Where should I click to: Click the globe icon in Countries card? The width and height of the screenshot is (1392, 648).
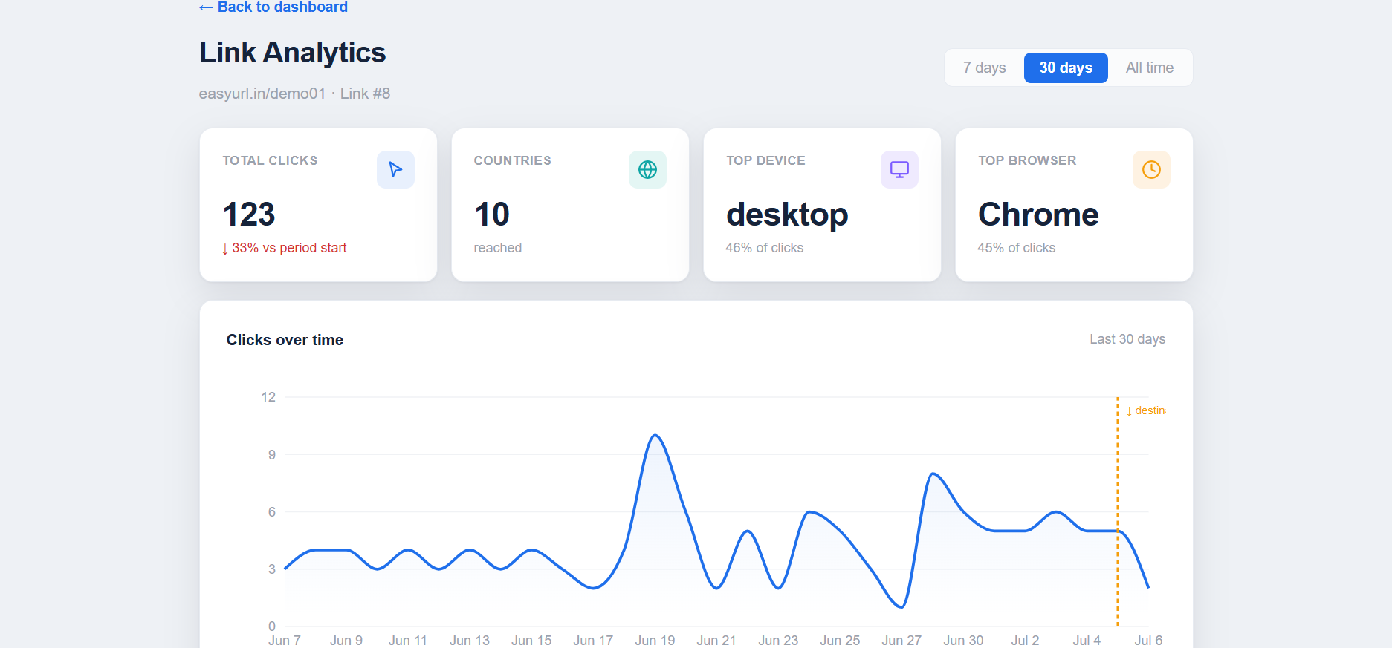647,169
